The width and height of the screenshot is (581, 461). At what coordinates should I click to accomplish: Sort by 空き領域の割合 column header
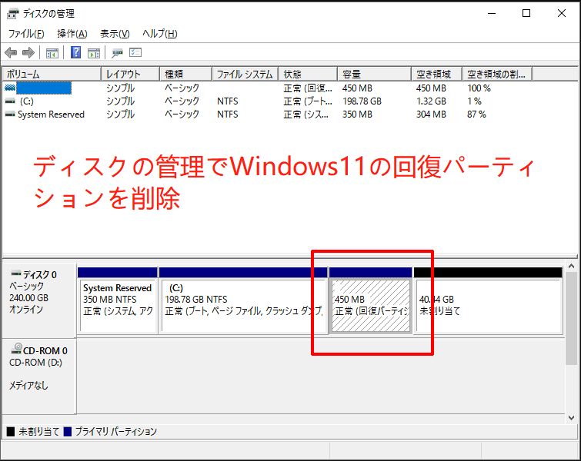pos(497,74)
